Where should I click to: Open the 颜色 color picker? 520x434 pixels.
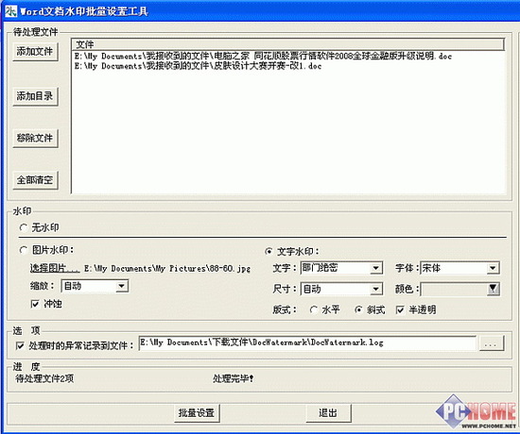[x=494, y=289]
